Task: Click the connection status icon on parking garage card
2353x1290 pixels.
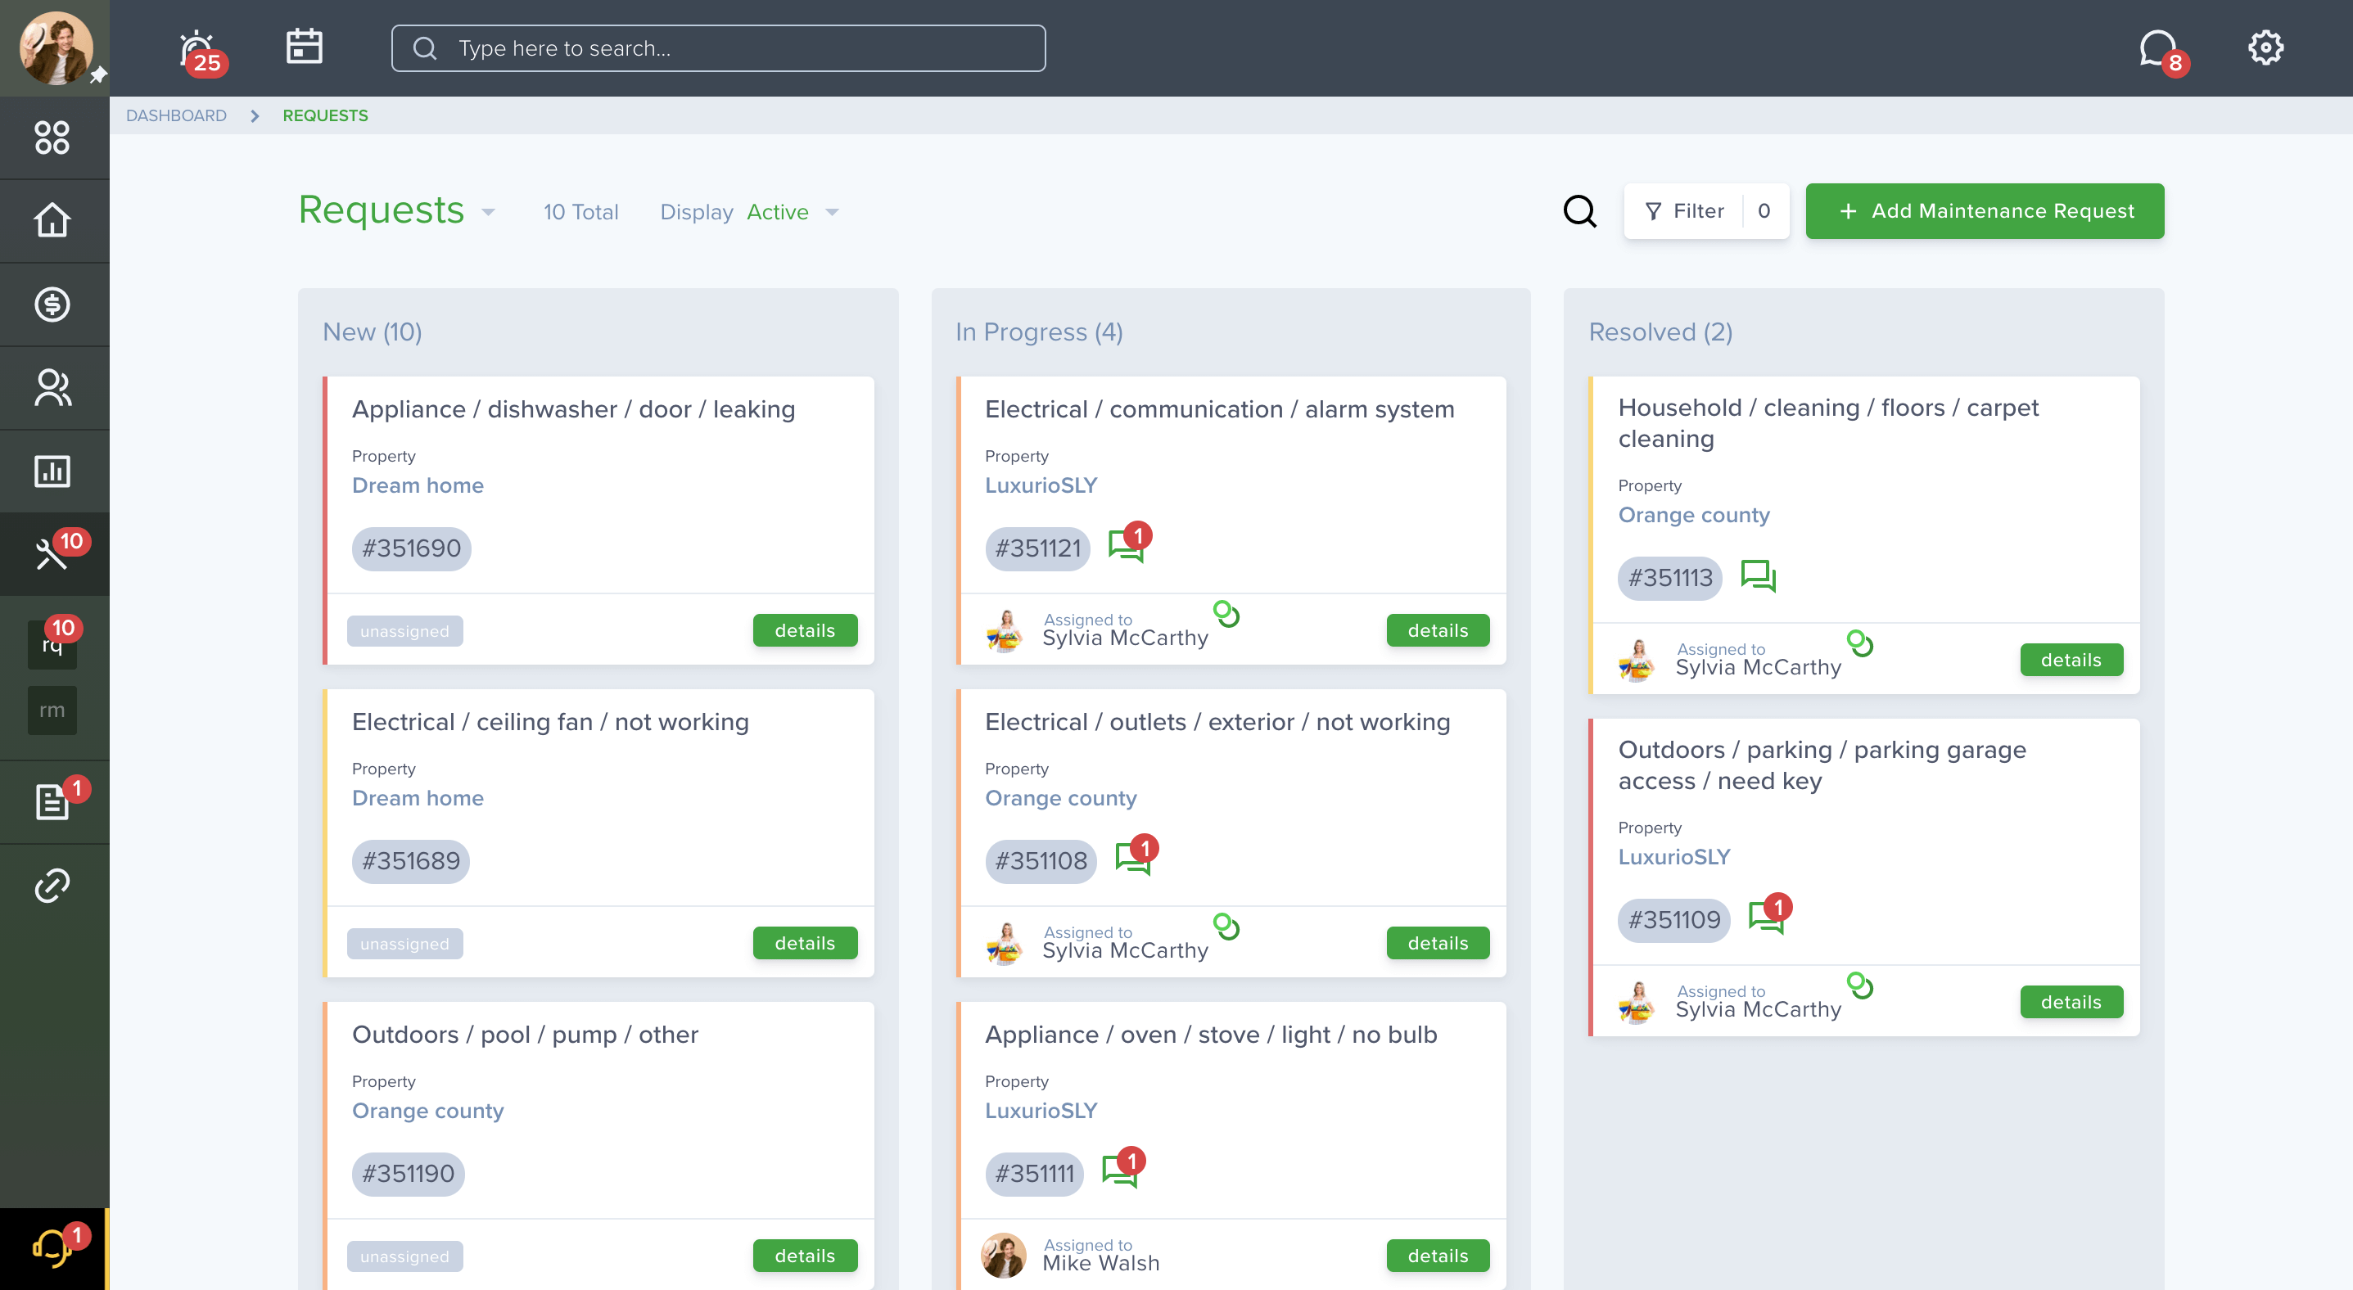Action: [1860, 985]
